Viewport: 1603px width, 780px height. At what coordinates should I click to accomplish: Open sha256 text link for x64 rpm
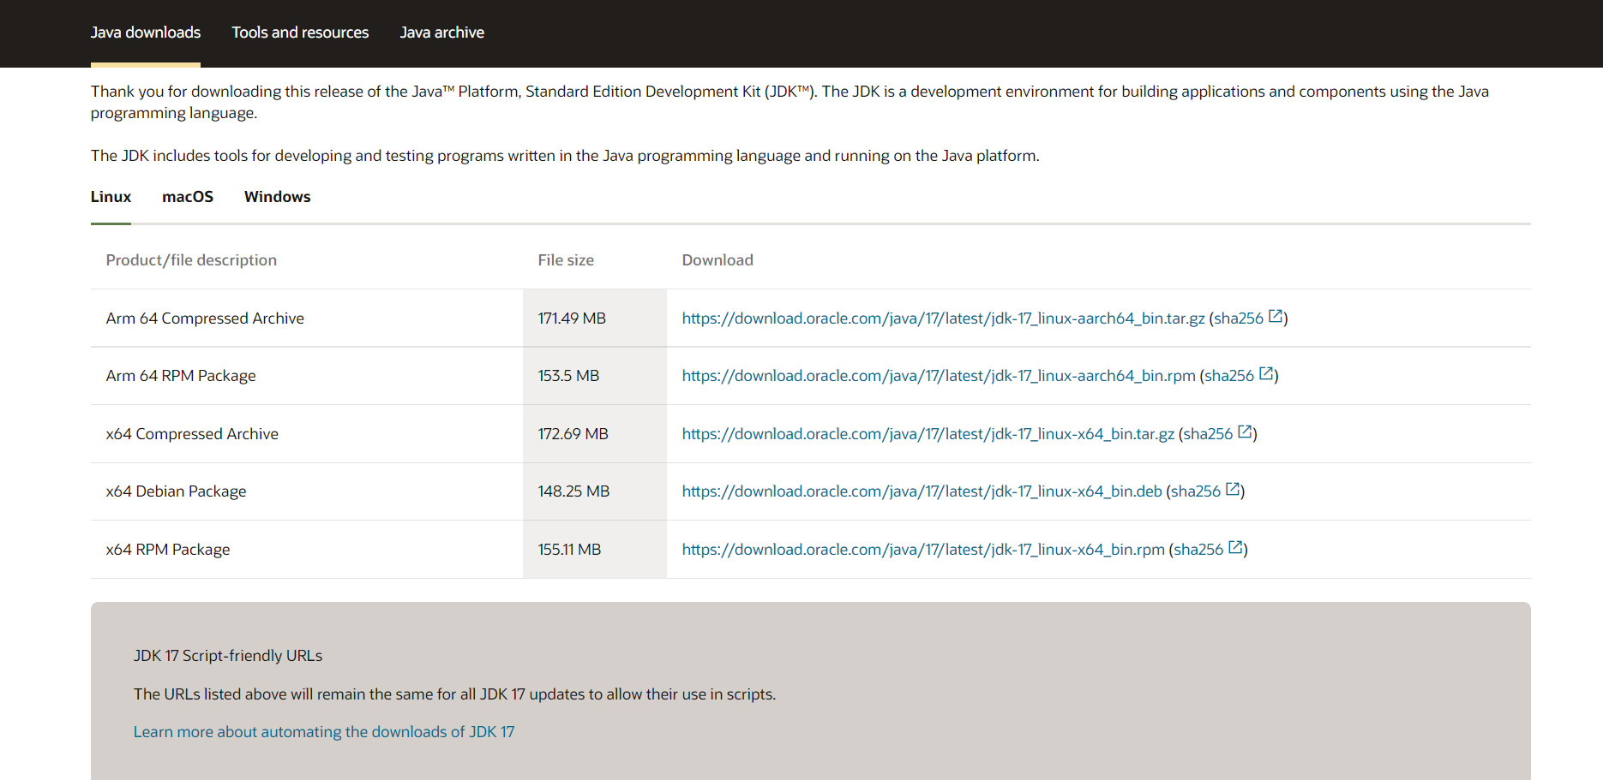(x=1198, y=550)
